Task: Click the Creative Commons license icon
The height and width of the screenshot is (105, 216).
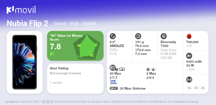Action: 43,102
